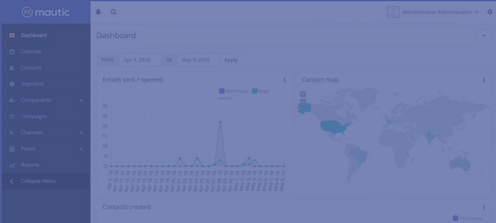Click the Calendar sidebar icon
Viewport: 496px width, 223px height.
point(12,52)
